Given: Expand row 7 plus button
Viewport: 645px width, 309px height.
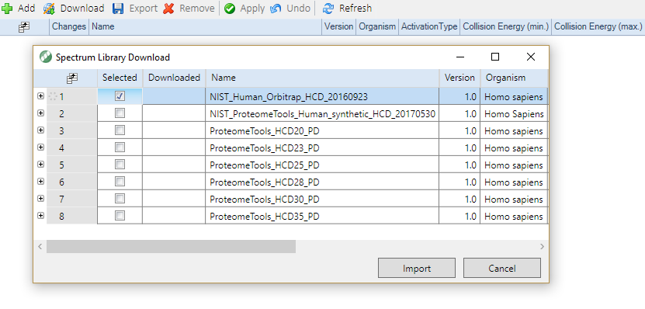Looking at the screenshot, I should [x=40, y=198].
